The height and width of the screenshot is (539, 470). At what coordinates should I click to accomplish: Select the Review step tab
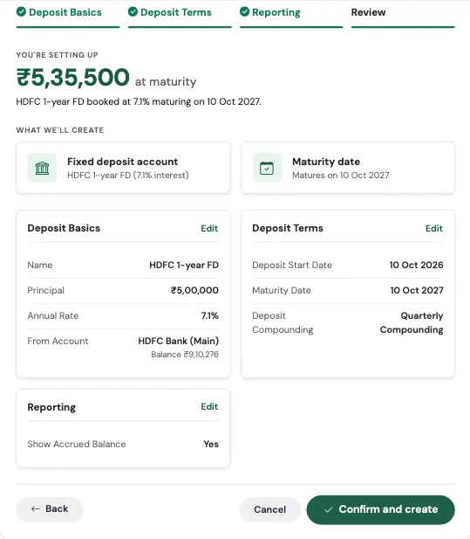[x=403, y=17]
